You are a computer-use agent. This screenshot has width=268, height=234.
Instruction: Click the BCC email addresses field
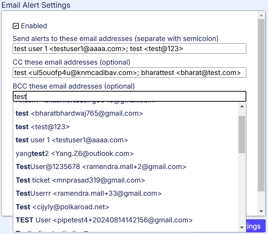coord(129,96)
